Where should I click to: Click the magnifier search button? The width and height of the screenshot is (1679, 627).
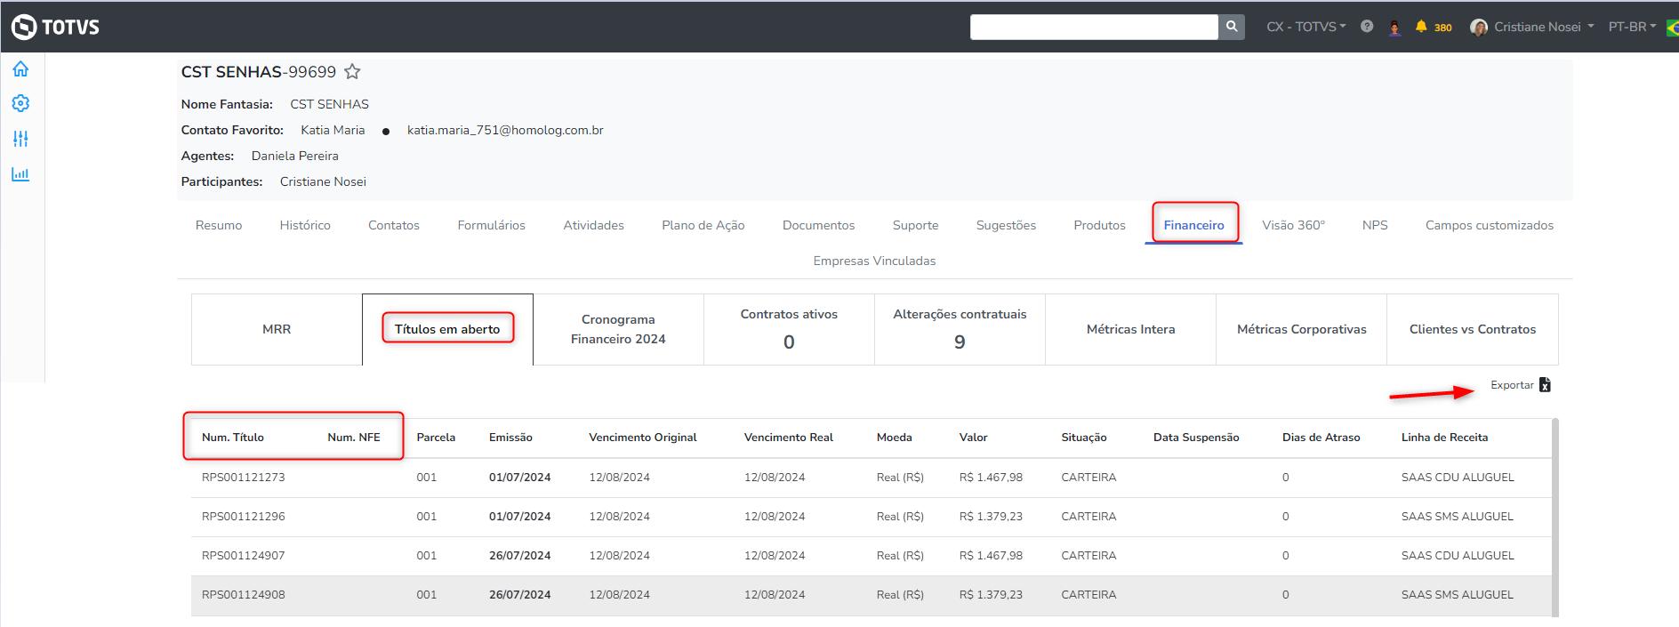coord(1232,27)
